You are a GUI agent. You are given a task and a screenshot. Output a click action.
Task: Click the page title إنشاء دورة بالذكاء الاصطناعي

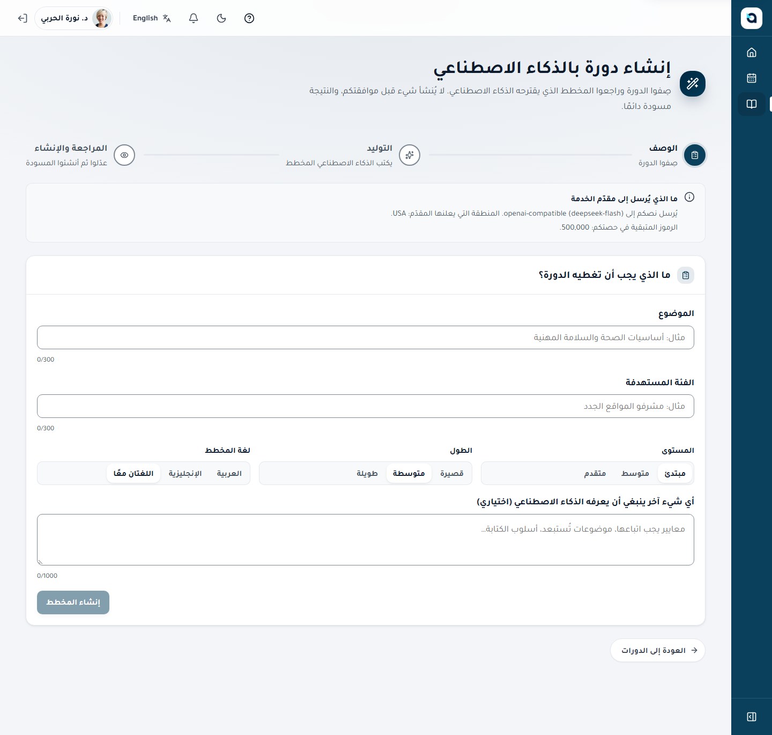pos(552,68)
